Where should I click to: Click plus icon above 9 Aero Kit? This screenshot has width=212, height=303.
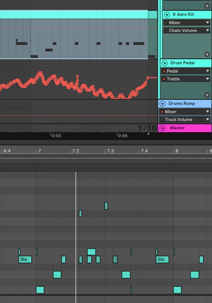(207, 6)
